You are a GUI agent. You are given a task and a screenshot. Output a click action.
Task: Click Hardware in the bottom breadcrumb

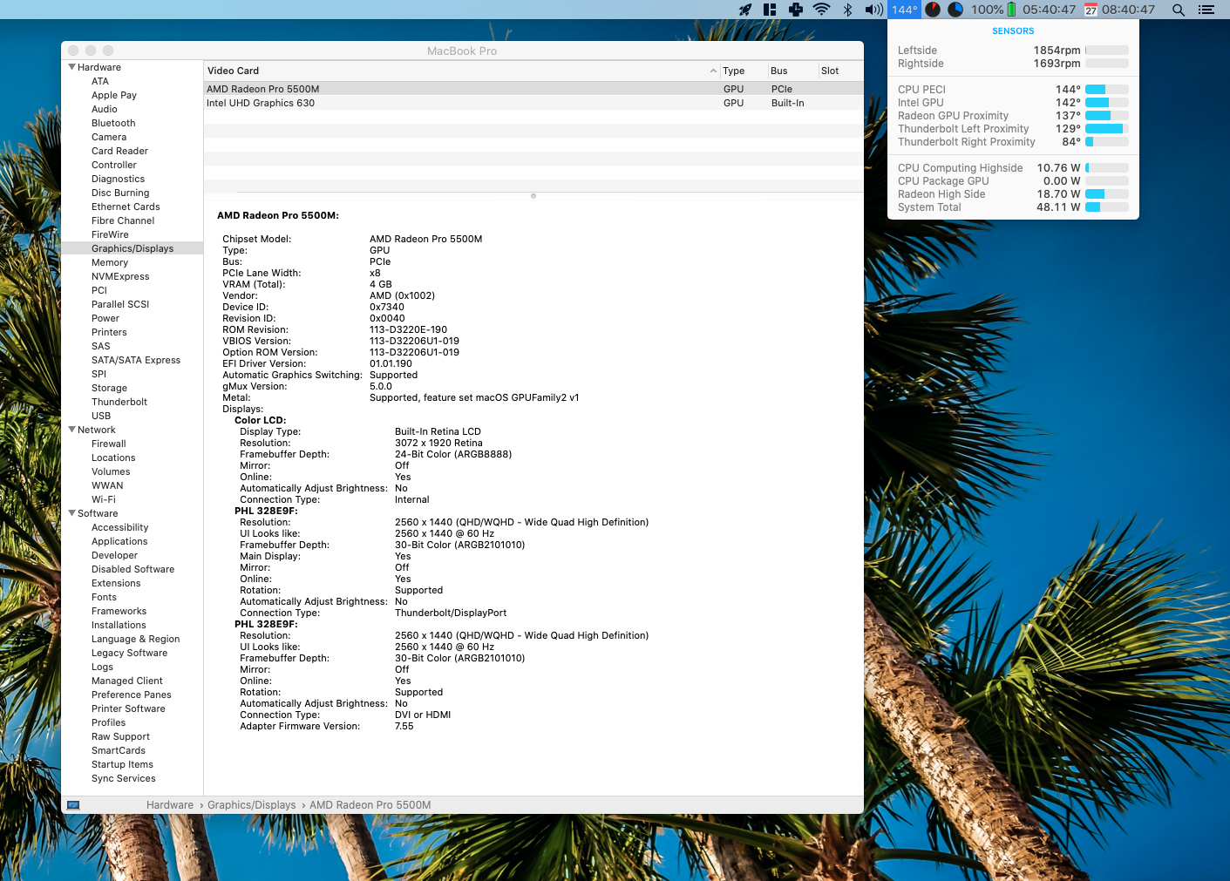[170, 804]
